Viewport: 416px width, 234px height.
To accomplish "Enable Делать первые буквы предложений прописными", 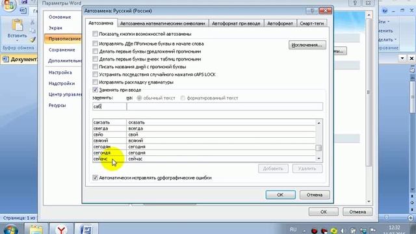I will click(x=96, y=51).
